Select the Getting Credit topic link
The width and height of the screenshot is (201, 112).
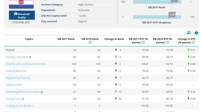click(x=14, y=85)
